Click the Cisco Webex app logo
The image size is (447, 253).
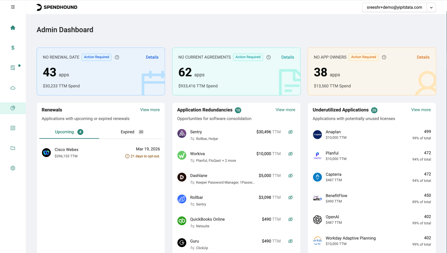pyautogui.click(x=46, y=153)
